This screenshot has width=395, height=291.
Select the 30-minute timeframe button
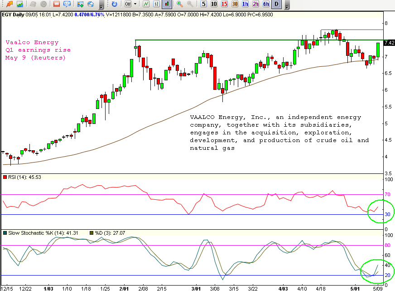pos(234,5)
